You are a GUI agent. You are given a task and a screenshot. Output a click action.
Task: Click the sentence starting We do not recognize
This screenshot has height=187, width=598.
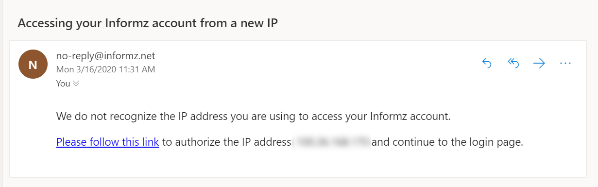[254, 117]
